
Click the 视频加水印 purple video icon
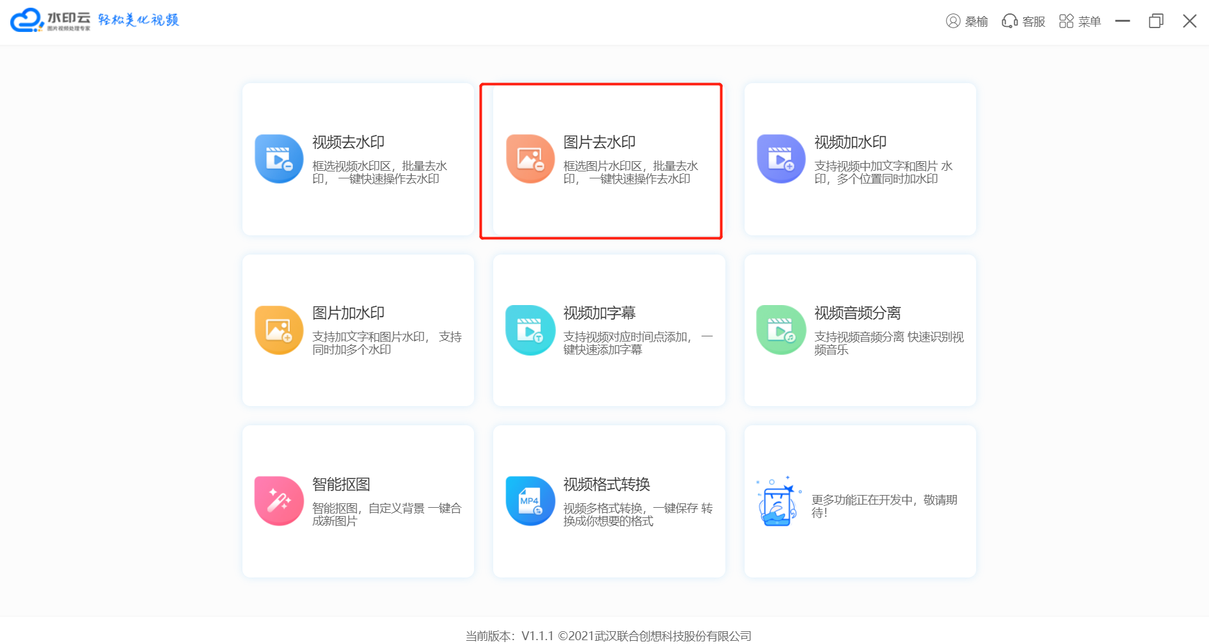pyautogui.click(x=781, y=159)
